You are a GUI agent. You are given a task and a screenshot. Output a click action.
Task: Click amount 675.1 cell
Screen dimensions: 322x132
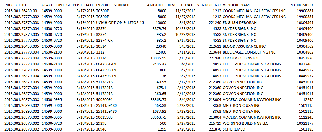point(161,88)
